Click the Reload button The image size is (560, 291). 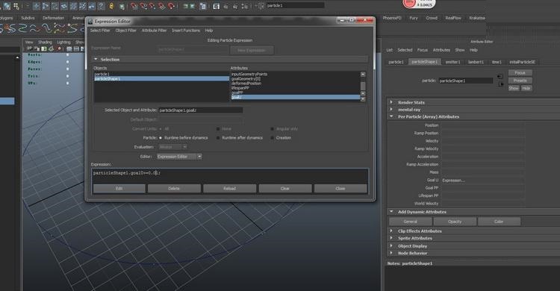click(229, 189)
